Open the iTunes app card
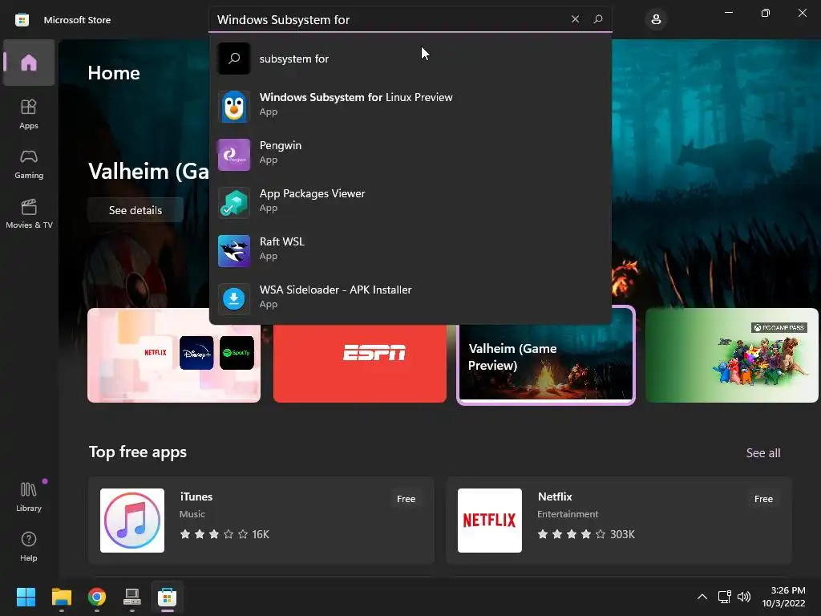 click(x=261, y=520)
